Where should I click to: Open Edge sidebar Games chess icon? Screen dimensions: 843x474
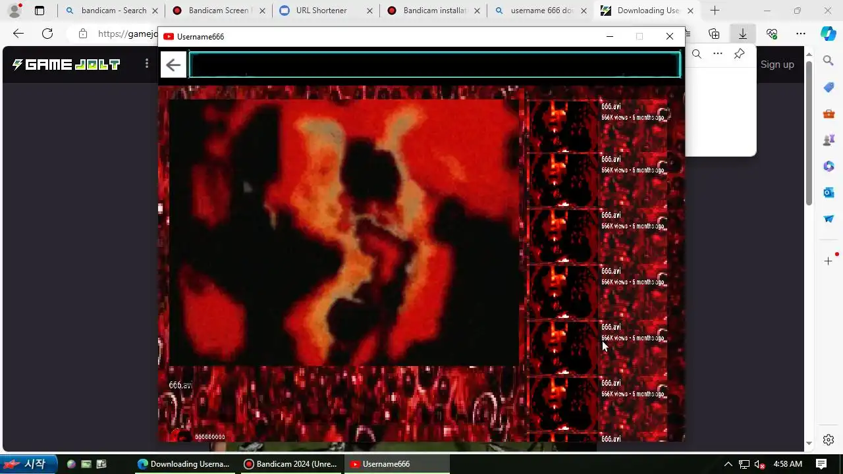coord(829,140)
